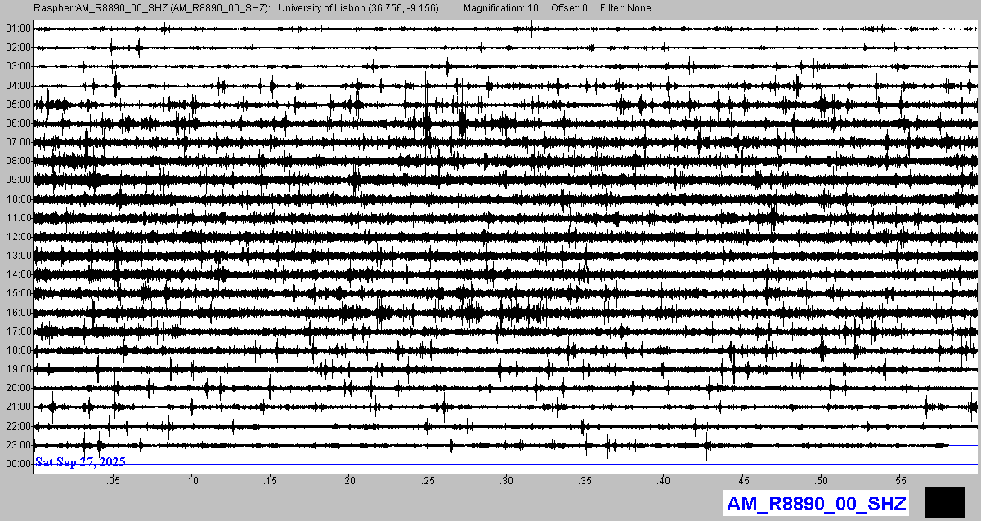Click the :30 minute axis tick
The height and width of the screenshot is (521, 981).
pos(506,481)
